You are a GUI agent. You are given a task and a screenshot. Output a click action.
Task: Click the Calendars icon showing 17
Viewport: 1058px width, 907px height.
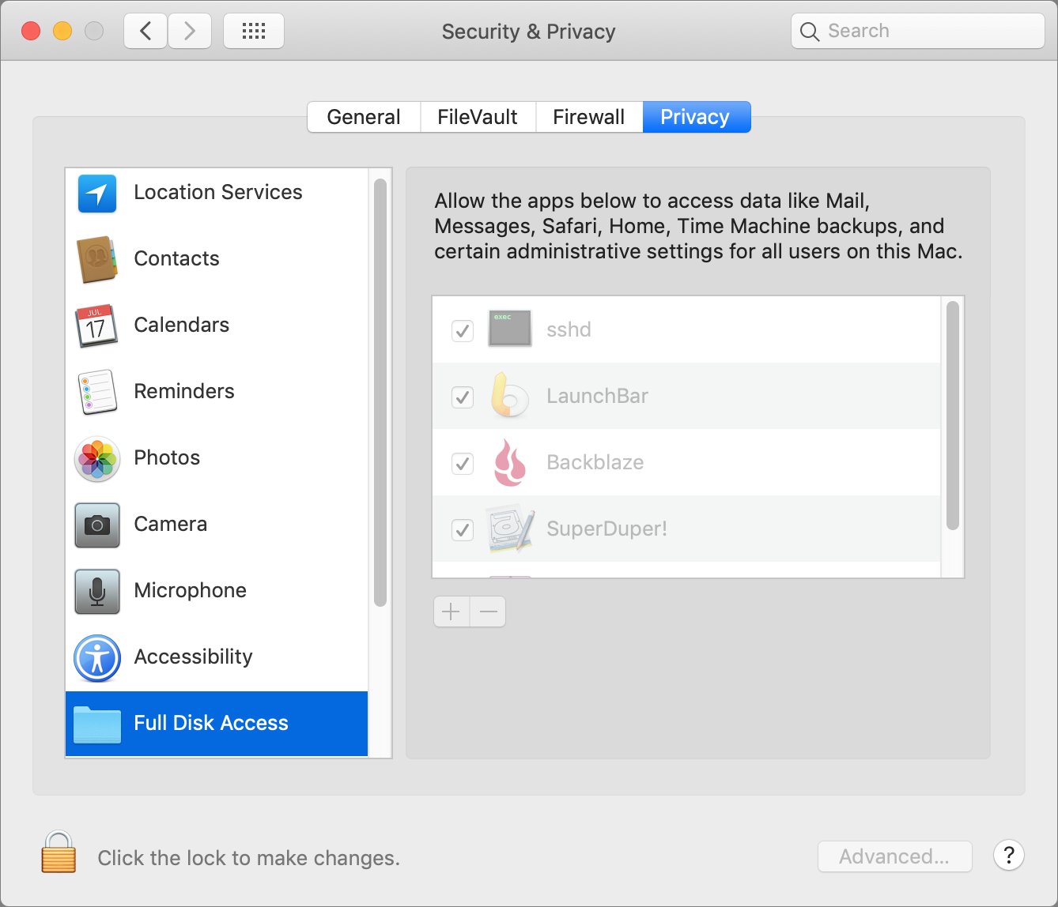(x=96, y=326)
